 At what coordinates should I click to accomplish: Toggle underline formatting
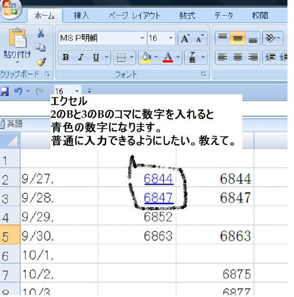click(x=96, y=57)
